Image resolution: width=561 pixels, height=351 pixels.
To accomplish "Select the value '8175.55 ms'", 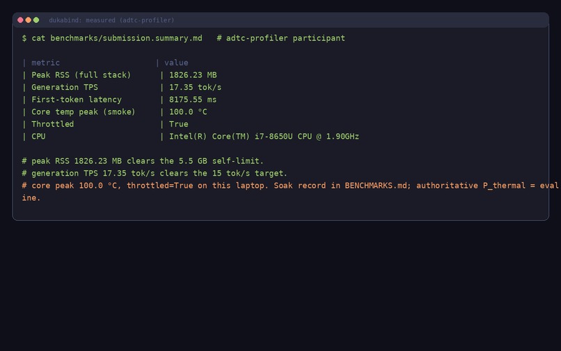I will click(x=193, y=100).
